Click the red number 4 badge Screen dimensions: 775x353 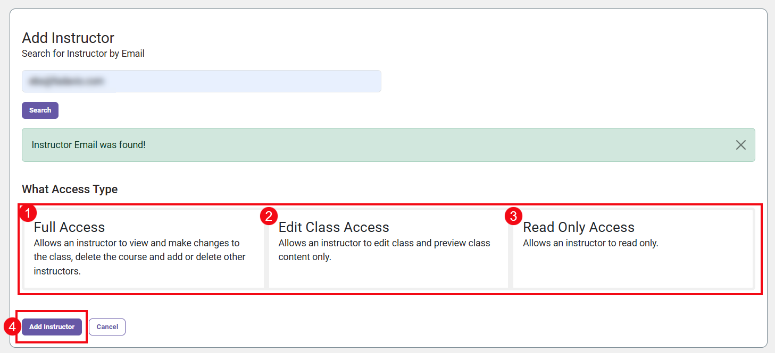pyautogui.click(x=12, y=326)
